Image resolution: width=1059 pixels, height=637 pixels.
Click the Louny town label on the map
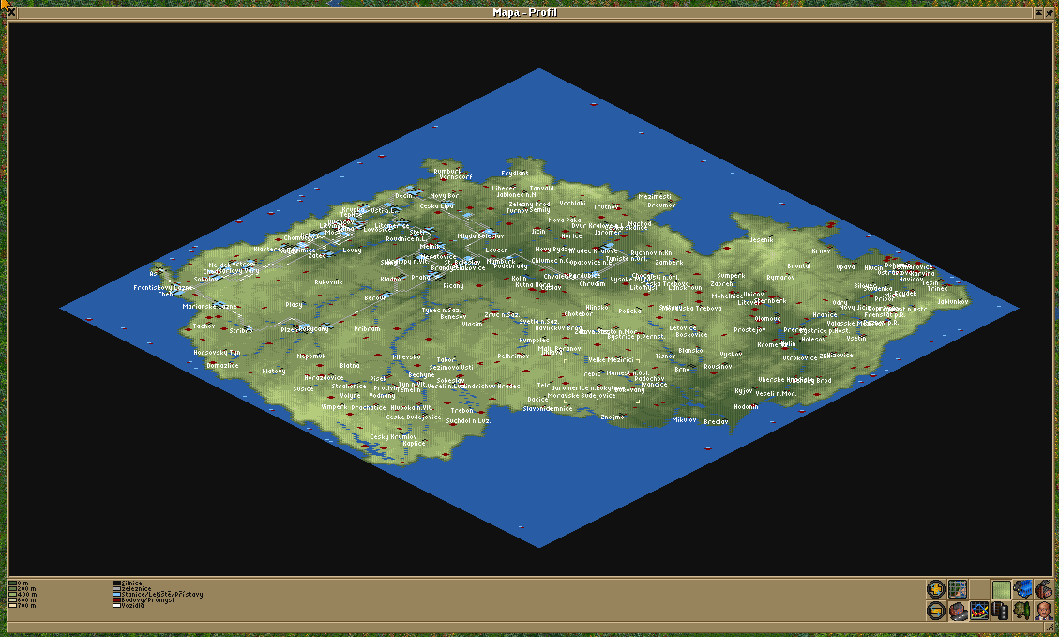click(352, 250)
